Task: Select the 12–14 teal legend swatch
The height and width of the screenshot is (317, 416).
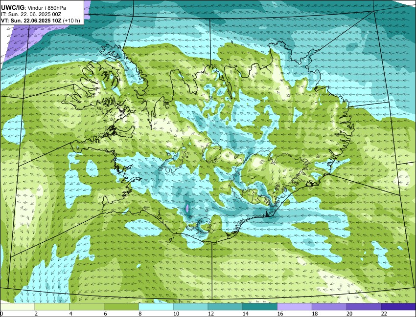Action: pos(225,307)
